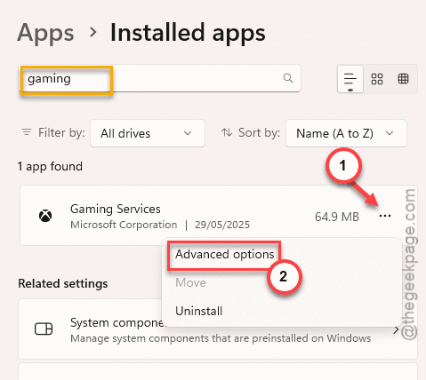This screenshot has width=426, height=380.
Task: Open Gaming Services three-dot menu
Action: (385, 216)
